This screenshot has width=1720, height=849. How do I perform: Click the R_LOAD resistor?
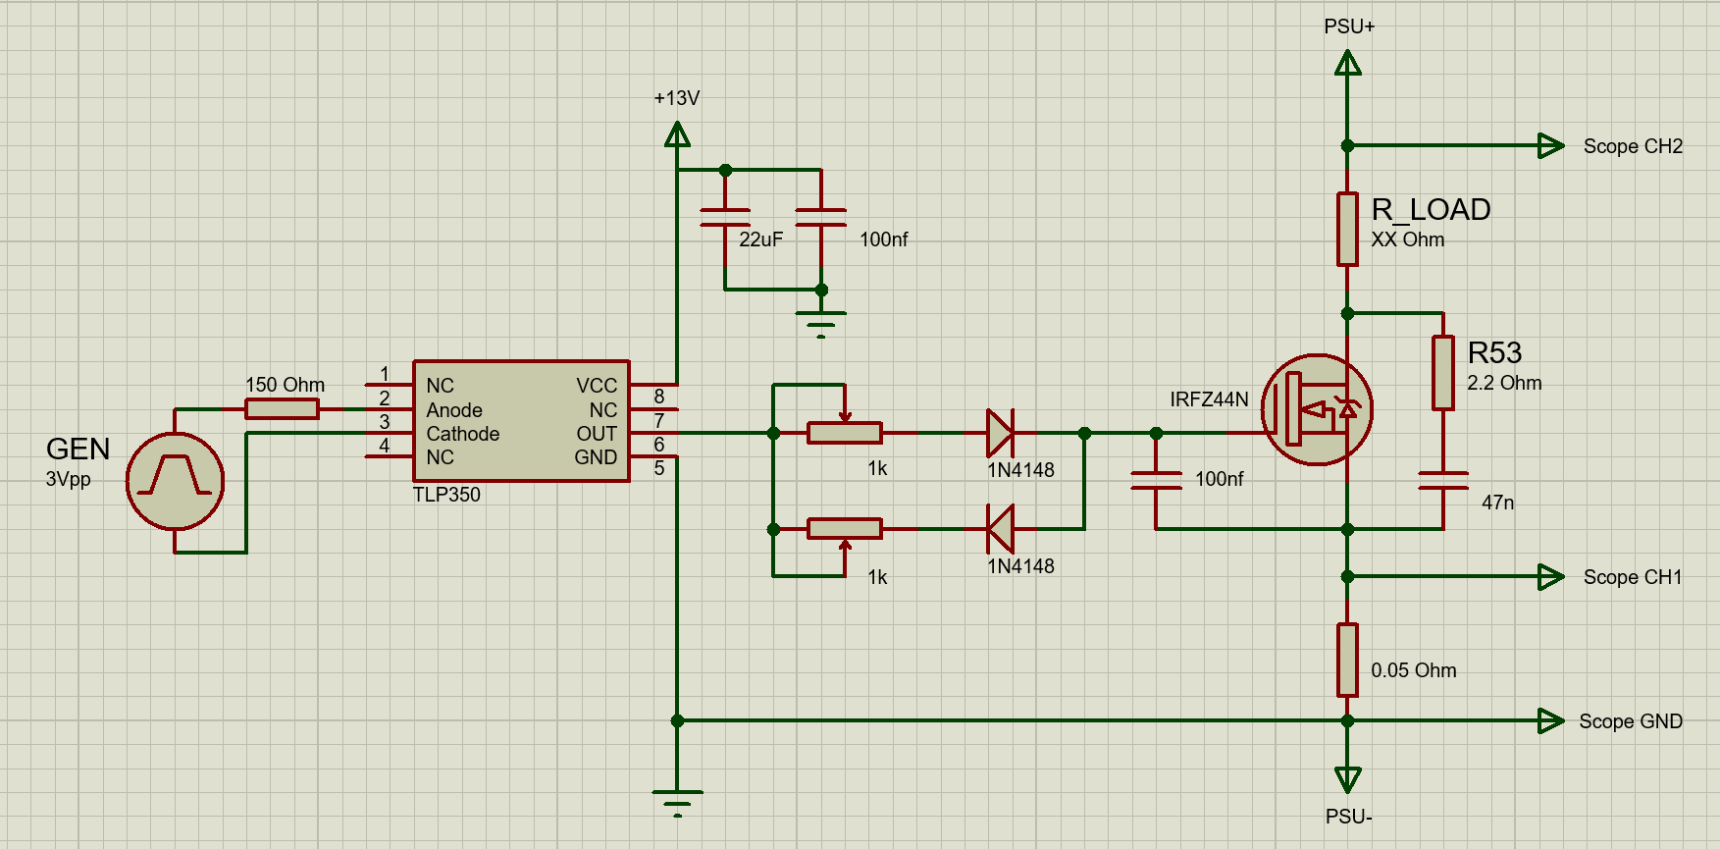[1348, 229]
